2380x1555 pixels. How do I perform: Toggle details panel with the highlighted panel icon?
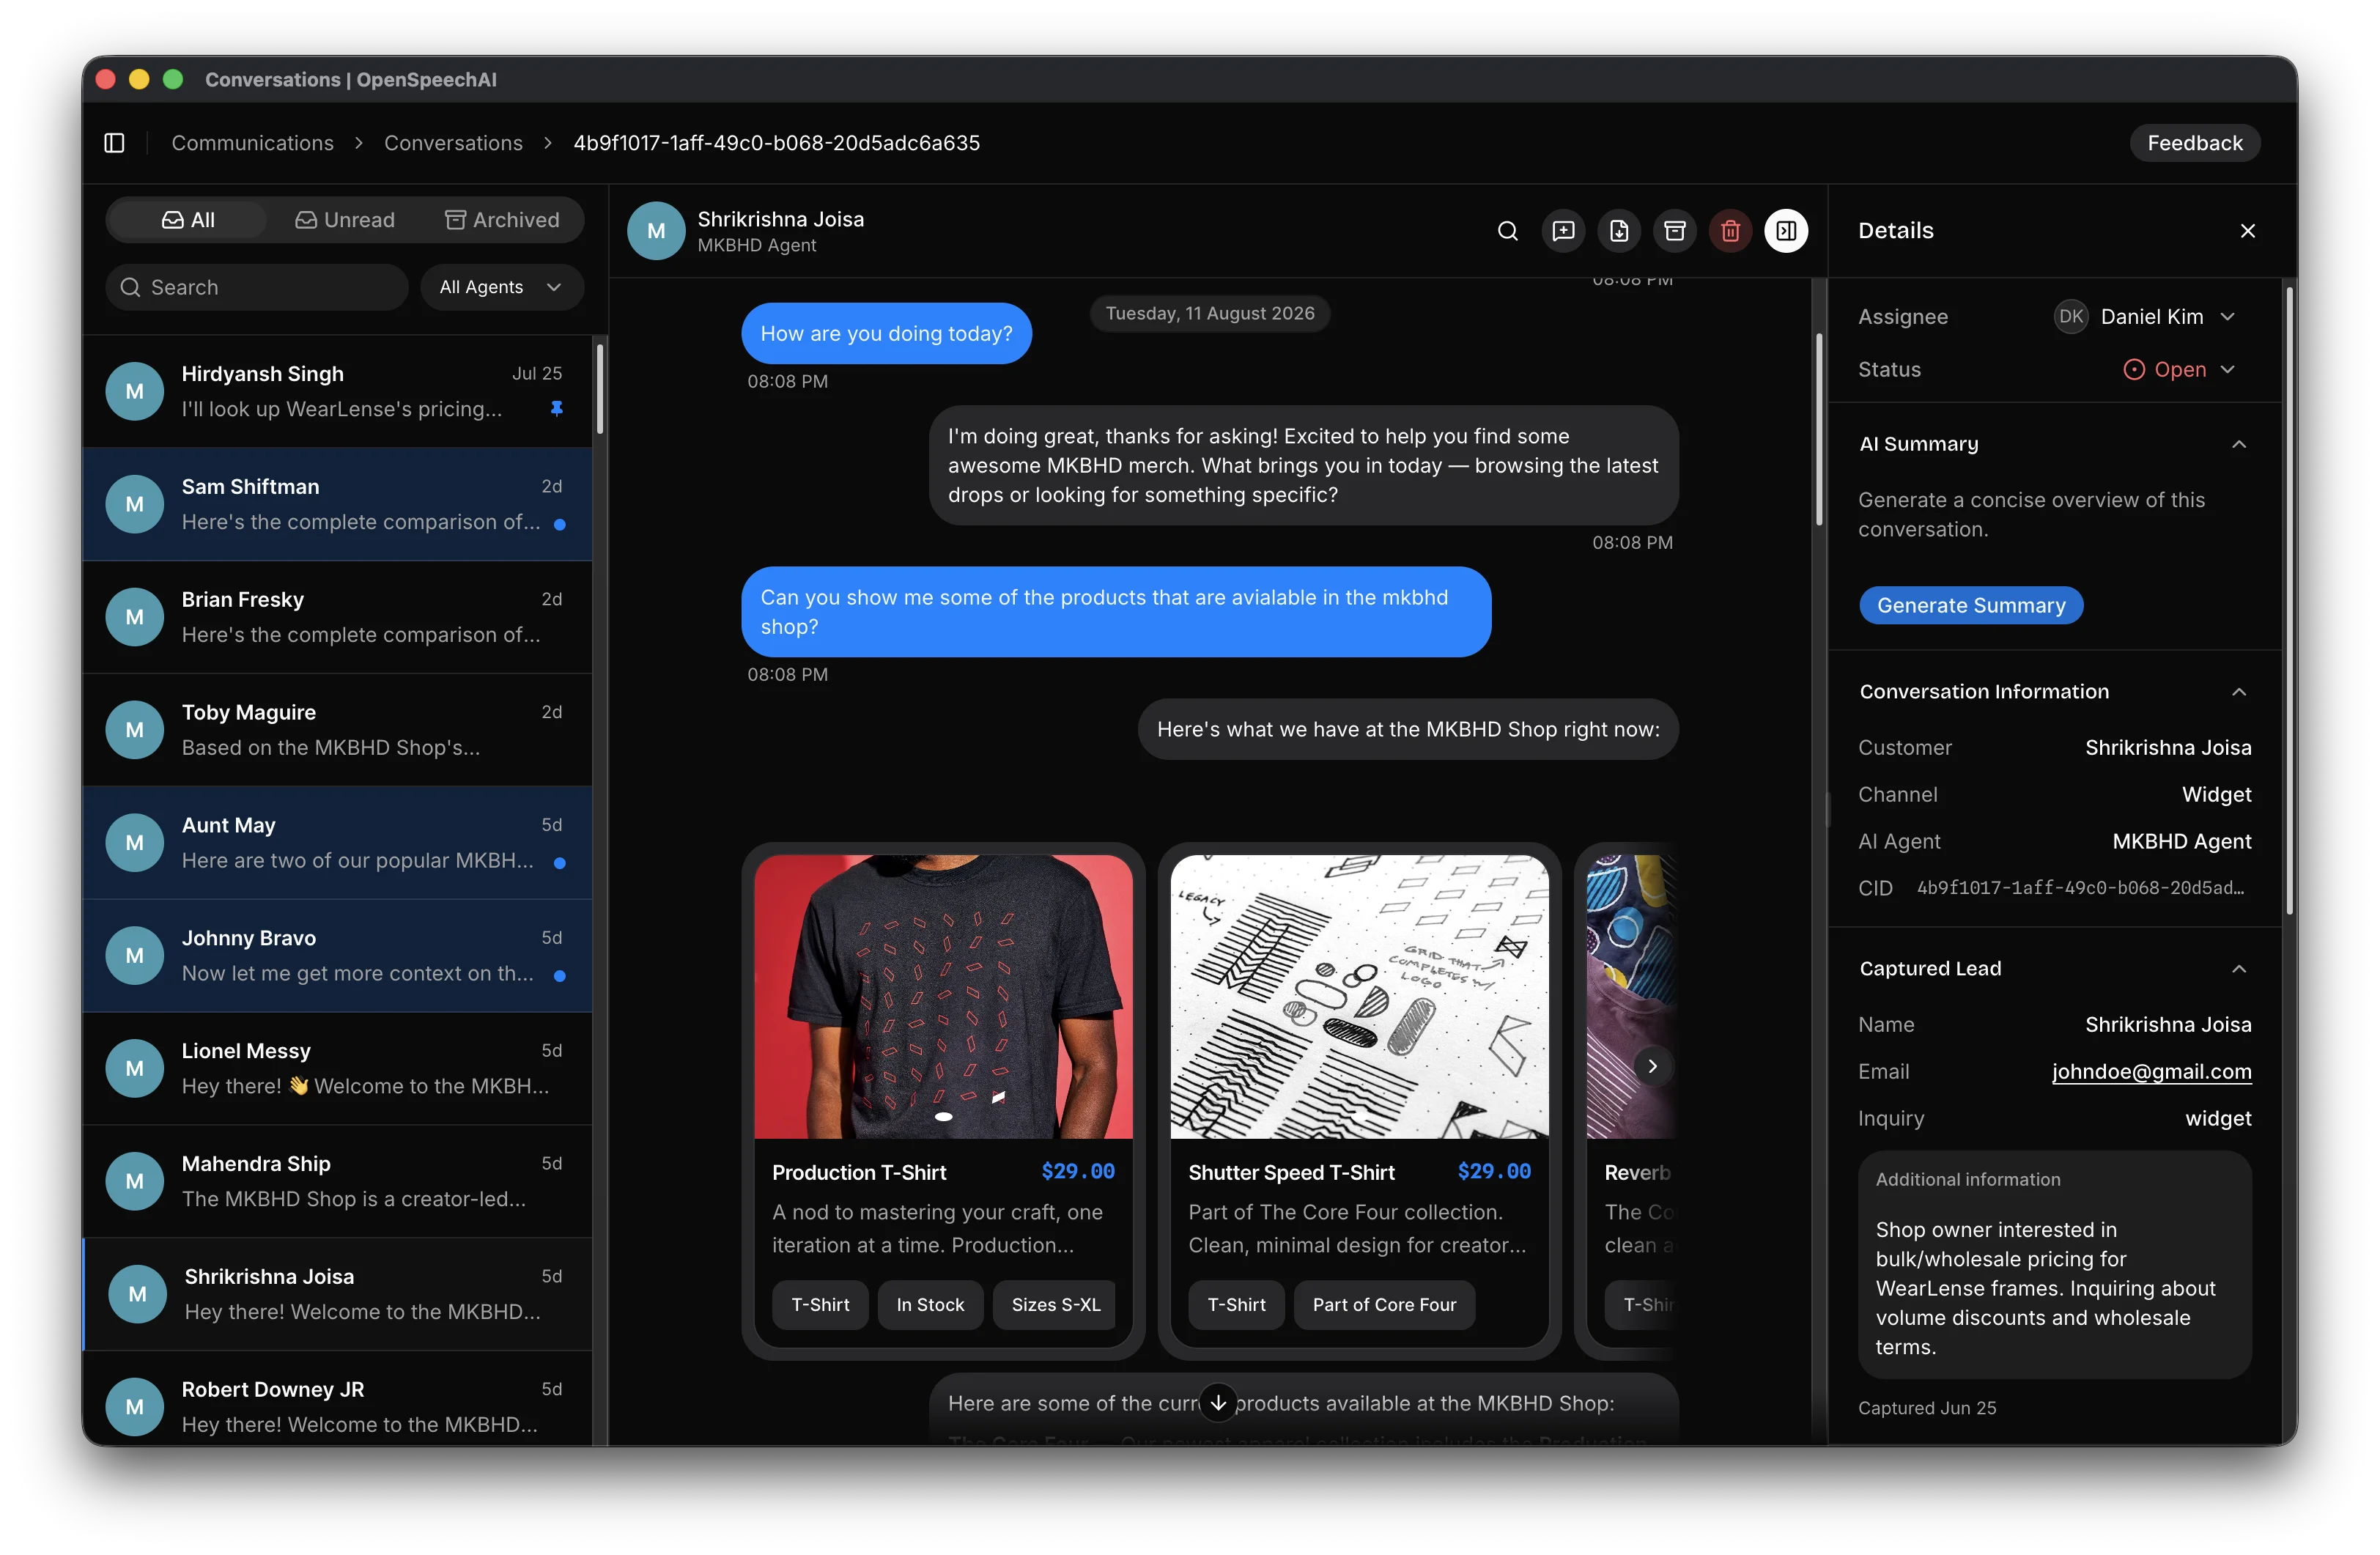tap(1786, 231)
